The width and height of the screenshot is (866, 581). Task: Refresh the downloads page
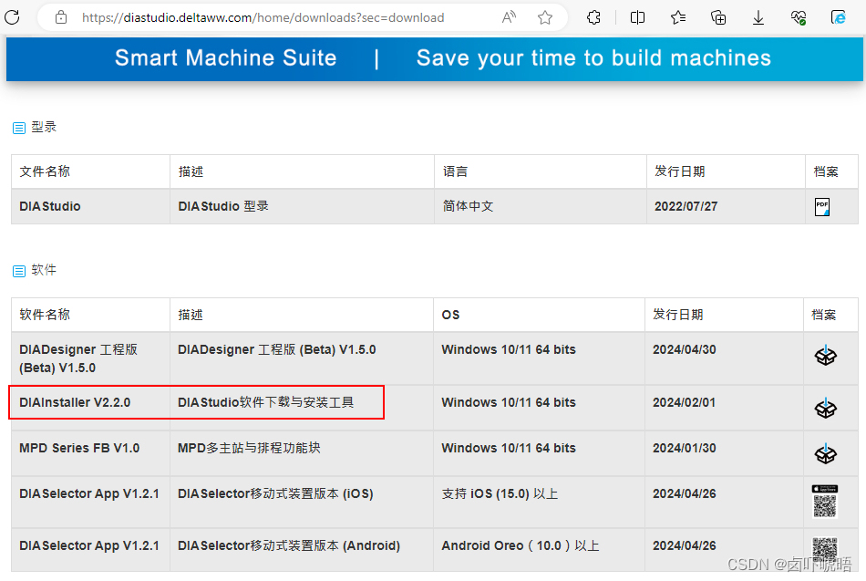(13, 16)
